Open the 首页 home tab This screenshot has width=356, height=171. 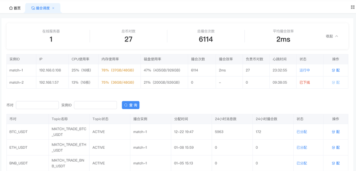pos(15,8)
